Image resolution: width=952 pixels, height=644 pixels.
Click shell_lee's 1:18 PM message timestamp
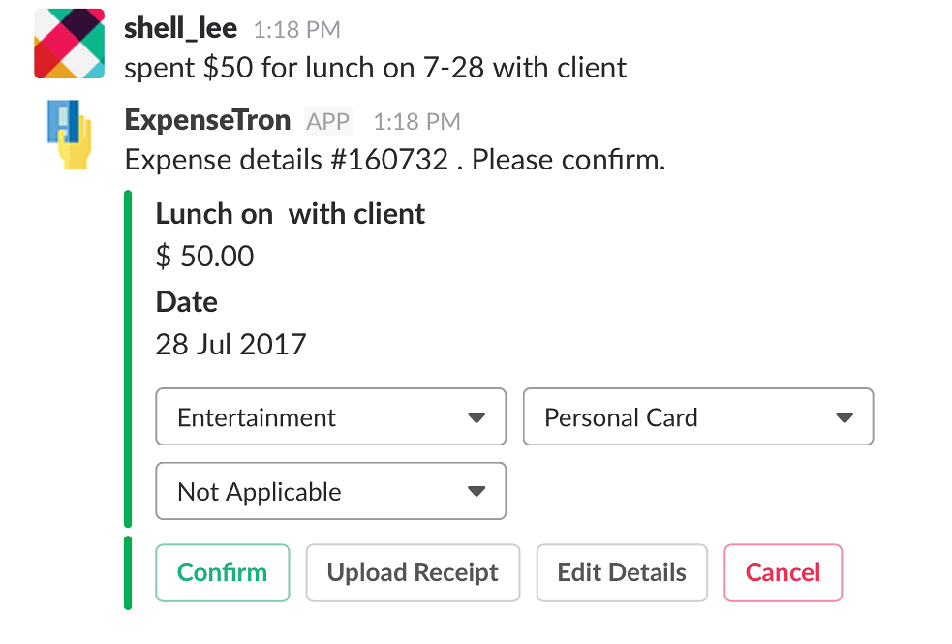297,30
